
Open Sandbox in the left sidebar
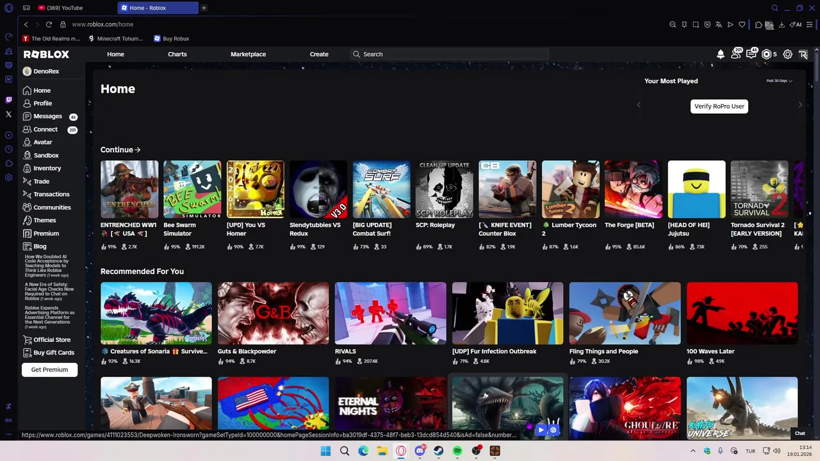click(45, 156)
